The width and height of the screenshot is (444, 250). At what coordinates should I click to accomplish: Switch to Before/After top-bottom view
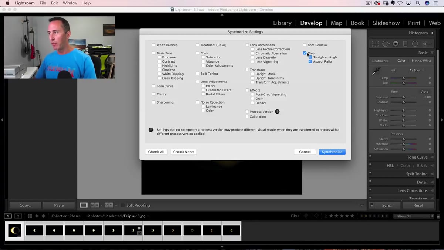pos(108,205)
